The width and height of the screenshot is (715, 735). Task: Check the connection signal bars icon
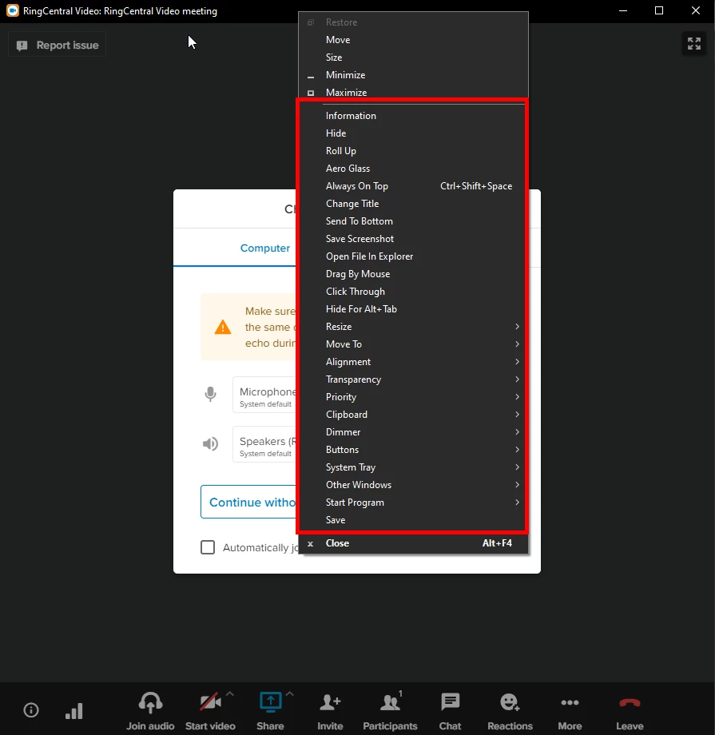[x=74, y=710]
